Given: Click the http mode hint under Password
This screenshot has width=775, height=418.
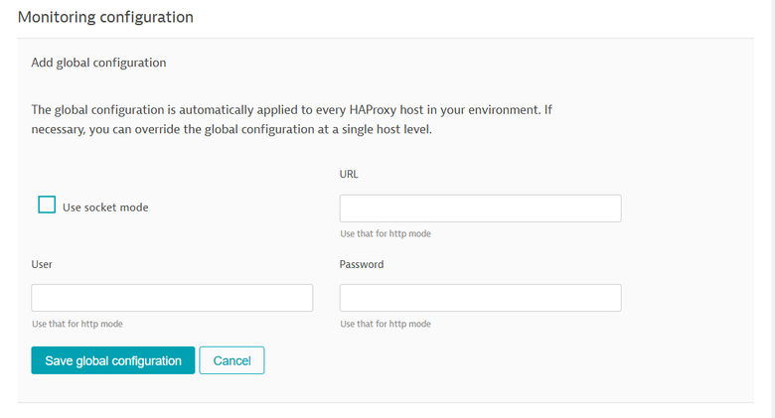Looking at the screenshot, I should tap(386, 324).
